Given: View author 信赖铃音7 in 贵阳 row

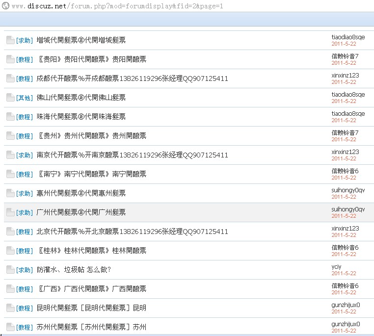Looking at the screenshot, I should tap(345, 56).
